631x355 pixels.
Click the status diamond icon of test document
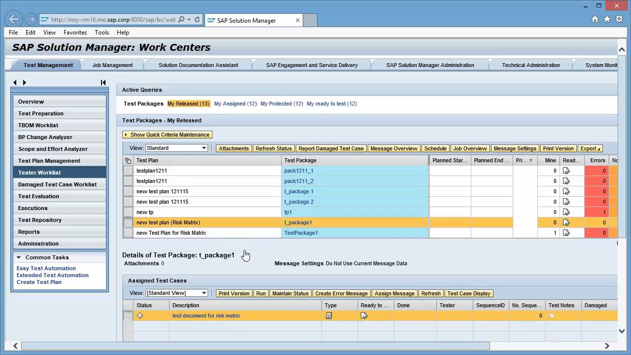pos(140,316)
